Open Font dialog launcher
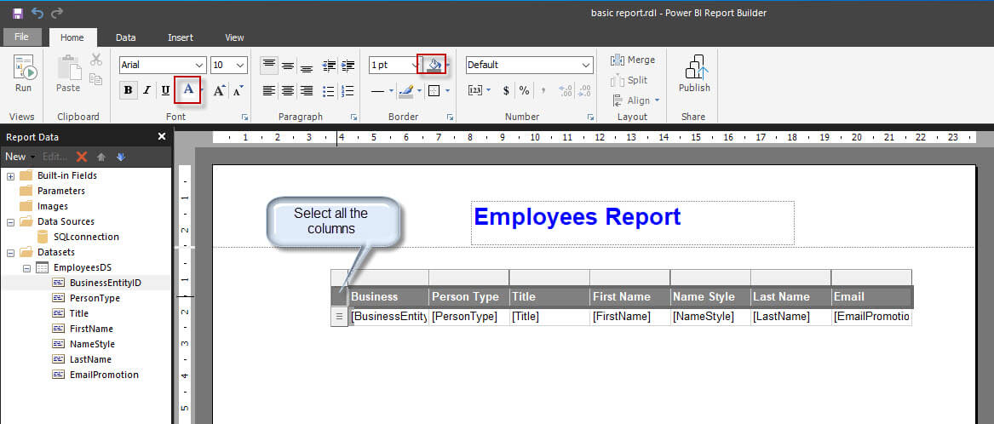The image size is (994, 424). coord(244,117)
